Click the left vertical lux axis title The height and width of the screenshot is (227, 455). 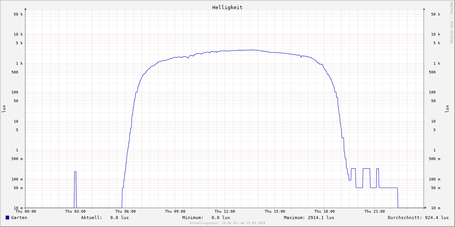tap(4, 109)
